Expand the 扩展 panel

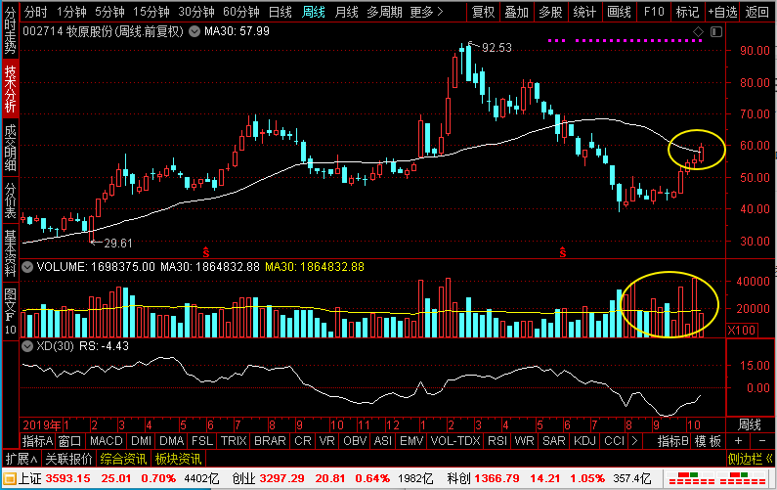22,459
